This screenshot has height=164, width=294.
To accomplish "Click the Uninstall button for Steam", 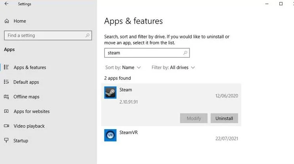I will [x=224, y=118].
